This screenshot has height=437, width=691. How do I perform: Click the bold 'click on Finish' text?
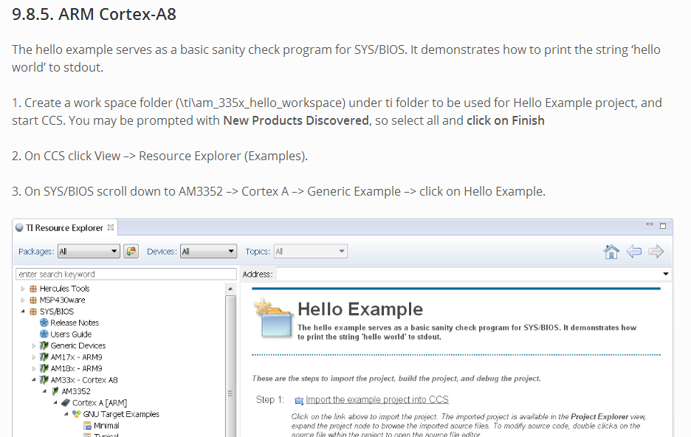pyautogui.click(x=506, y=120)
